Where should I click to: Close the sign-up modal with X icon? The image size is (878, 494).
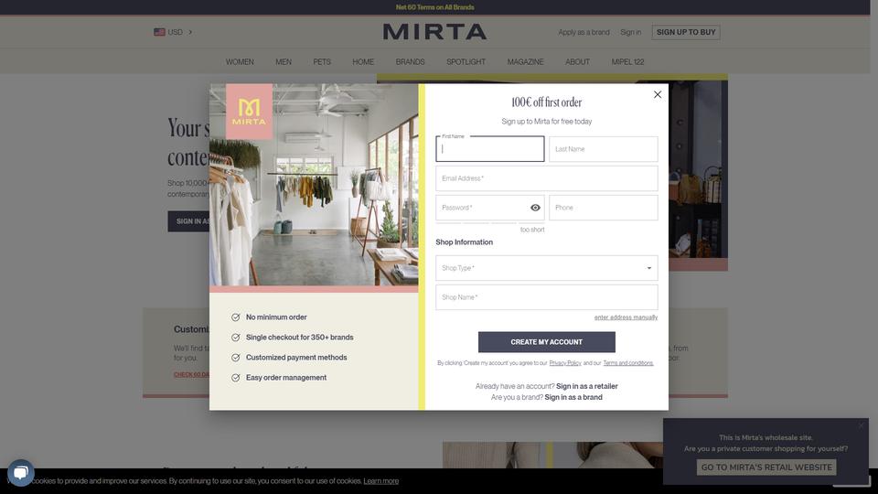coord(658,94)
